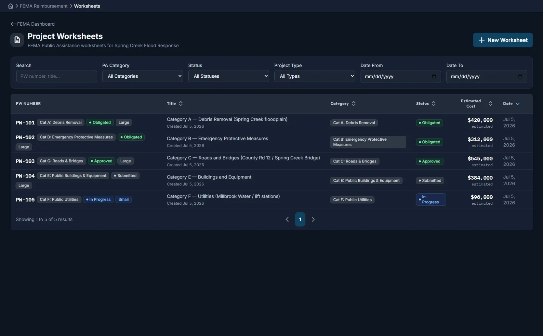Click the $384,000 estimated cost
The width and height of the screenshot is (543, 336).
coord(480,178)
